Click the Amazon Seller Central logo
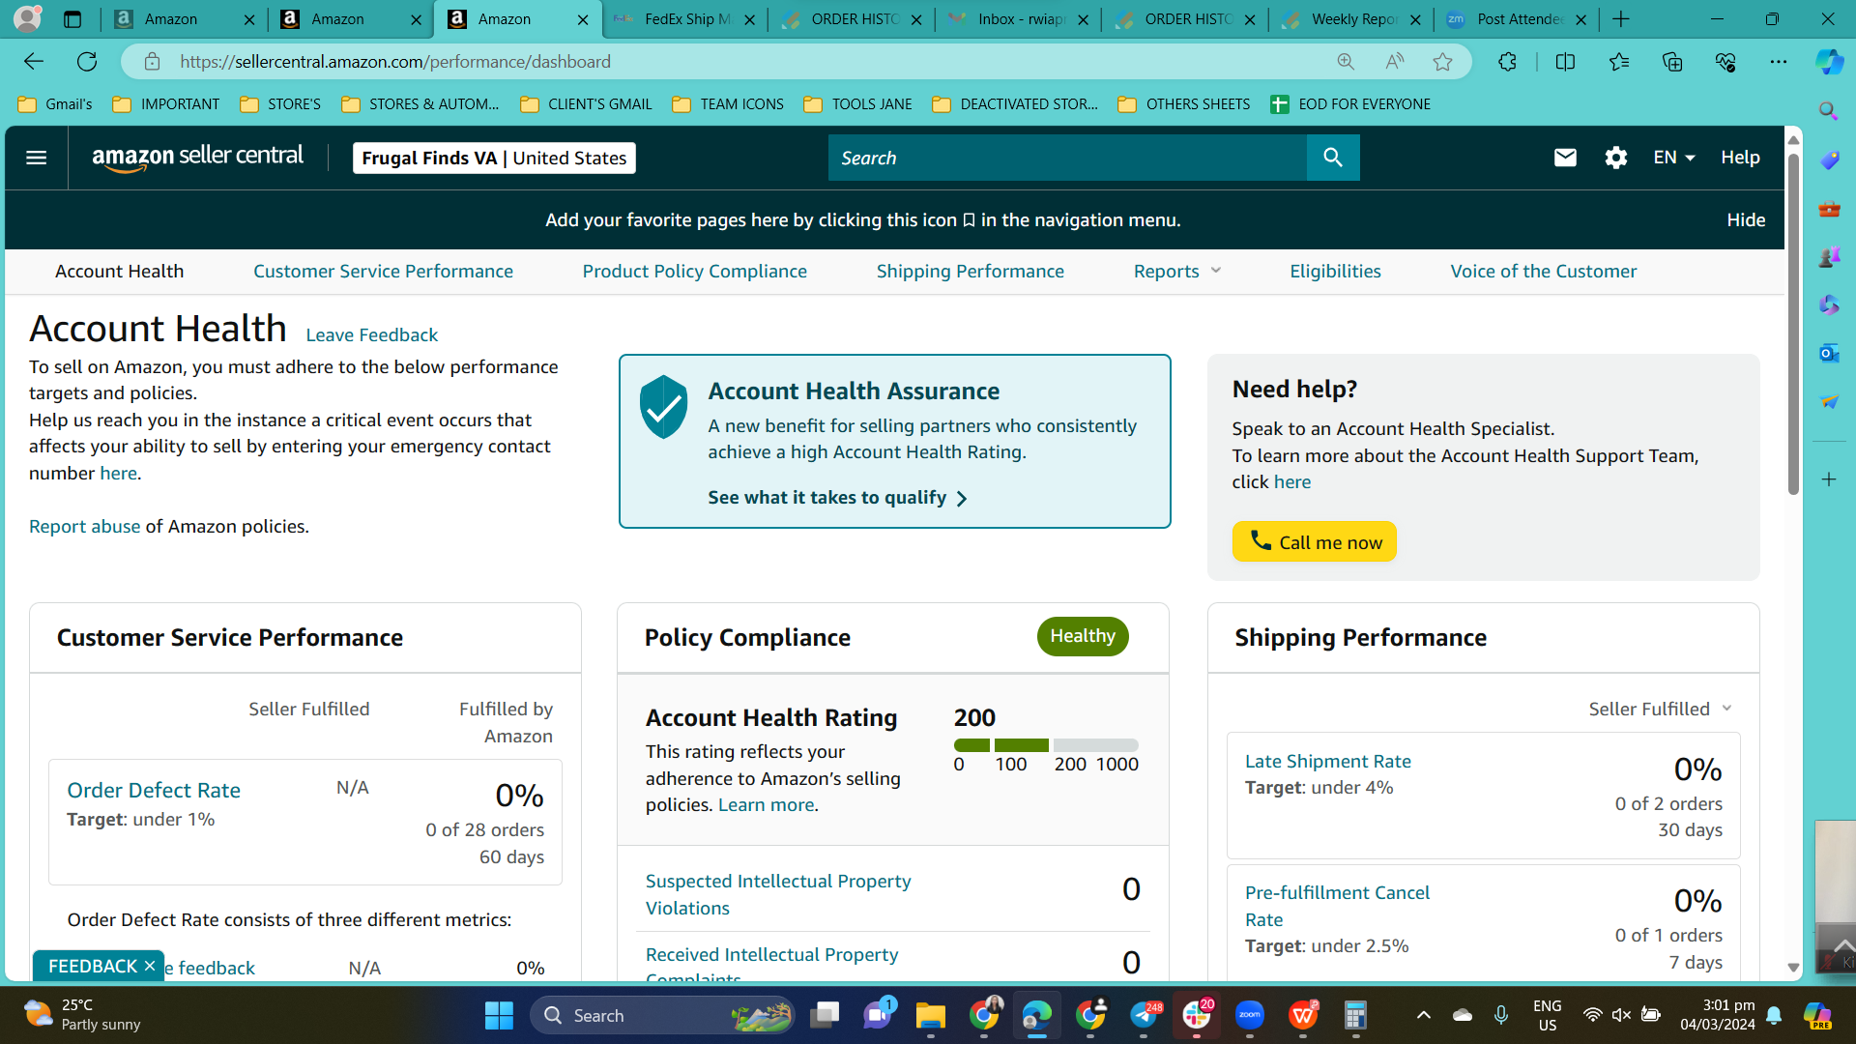This screenshot has width=1856, height=1044. [x=197, y=158]
